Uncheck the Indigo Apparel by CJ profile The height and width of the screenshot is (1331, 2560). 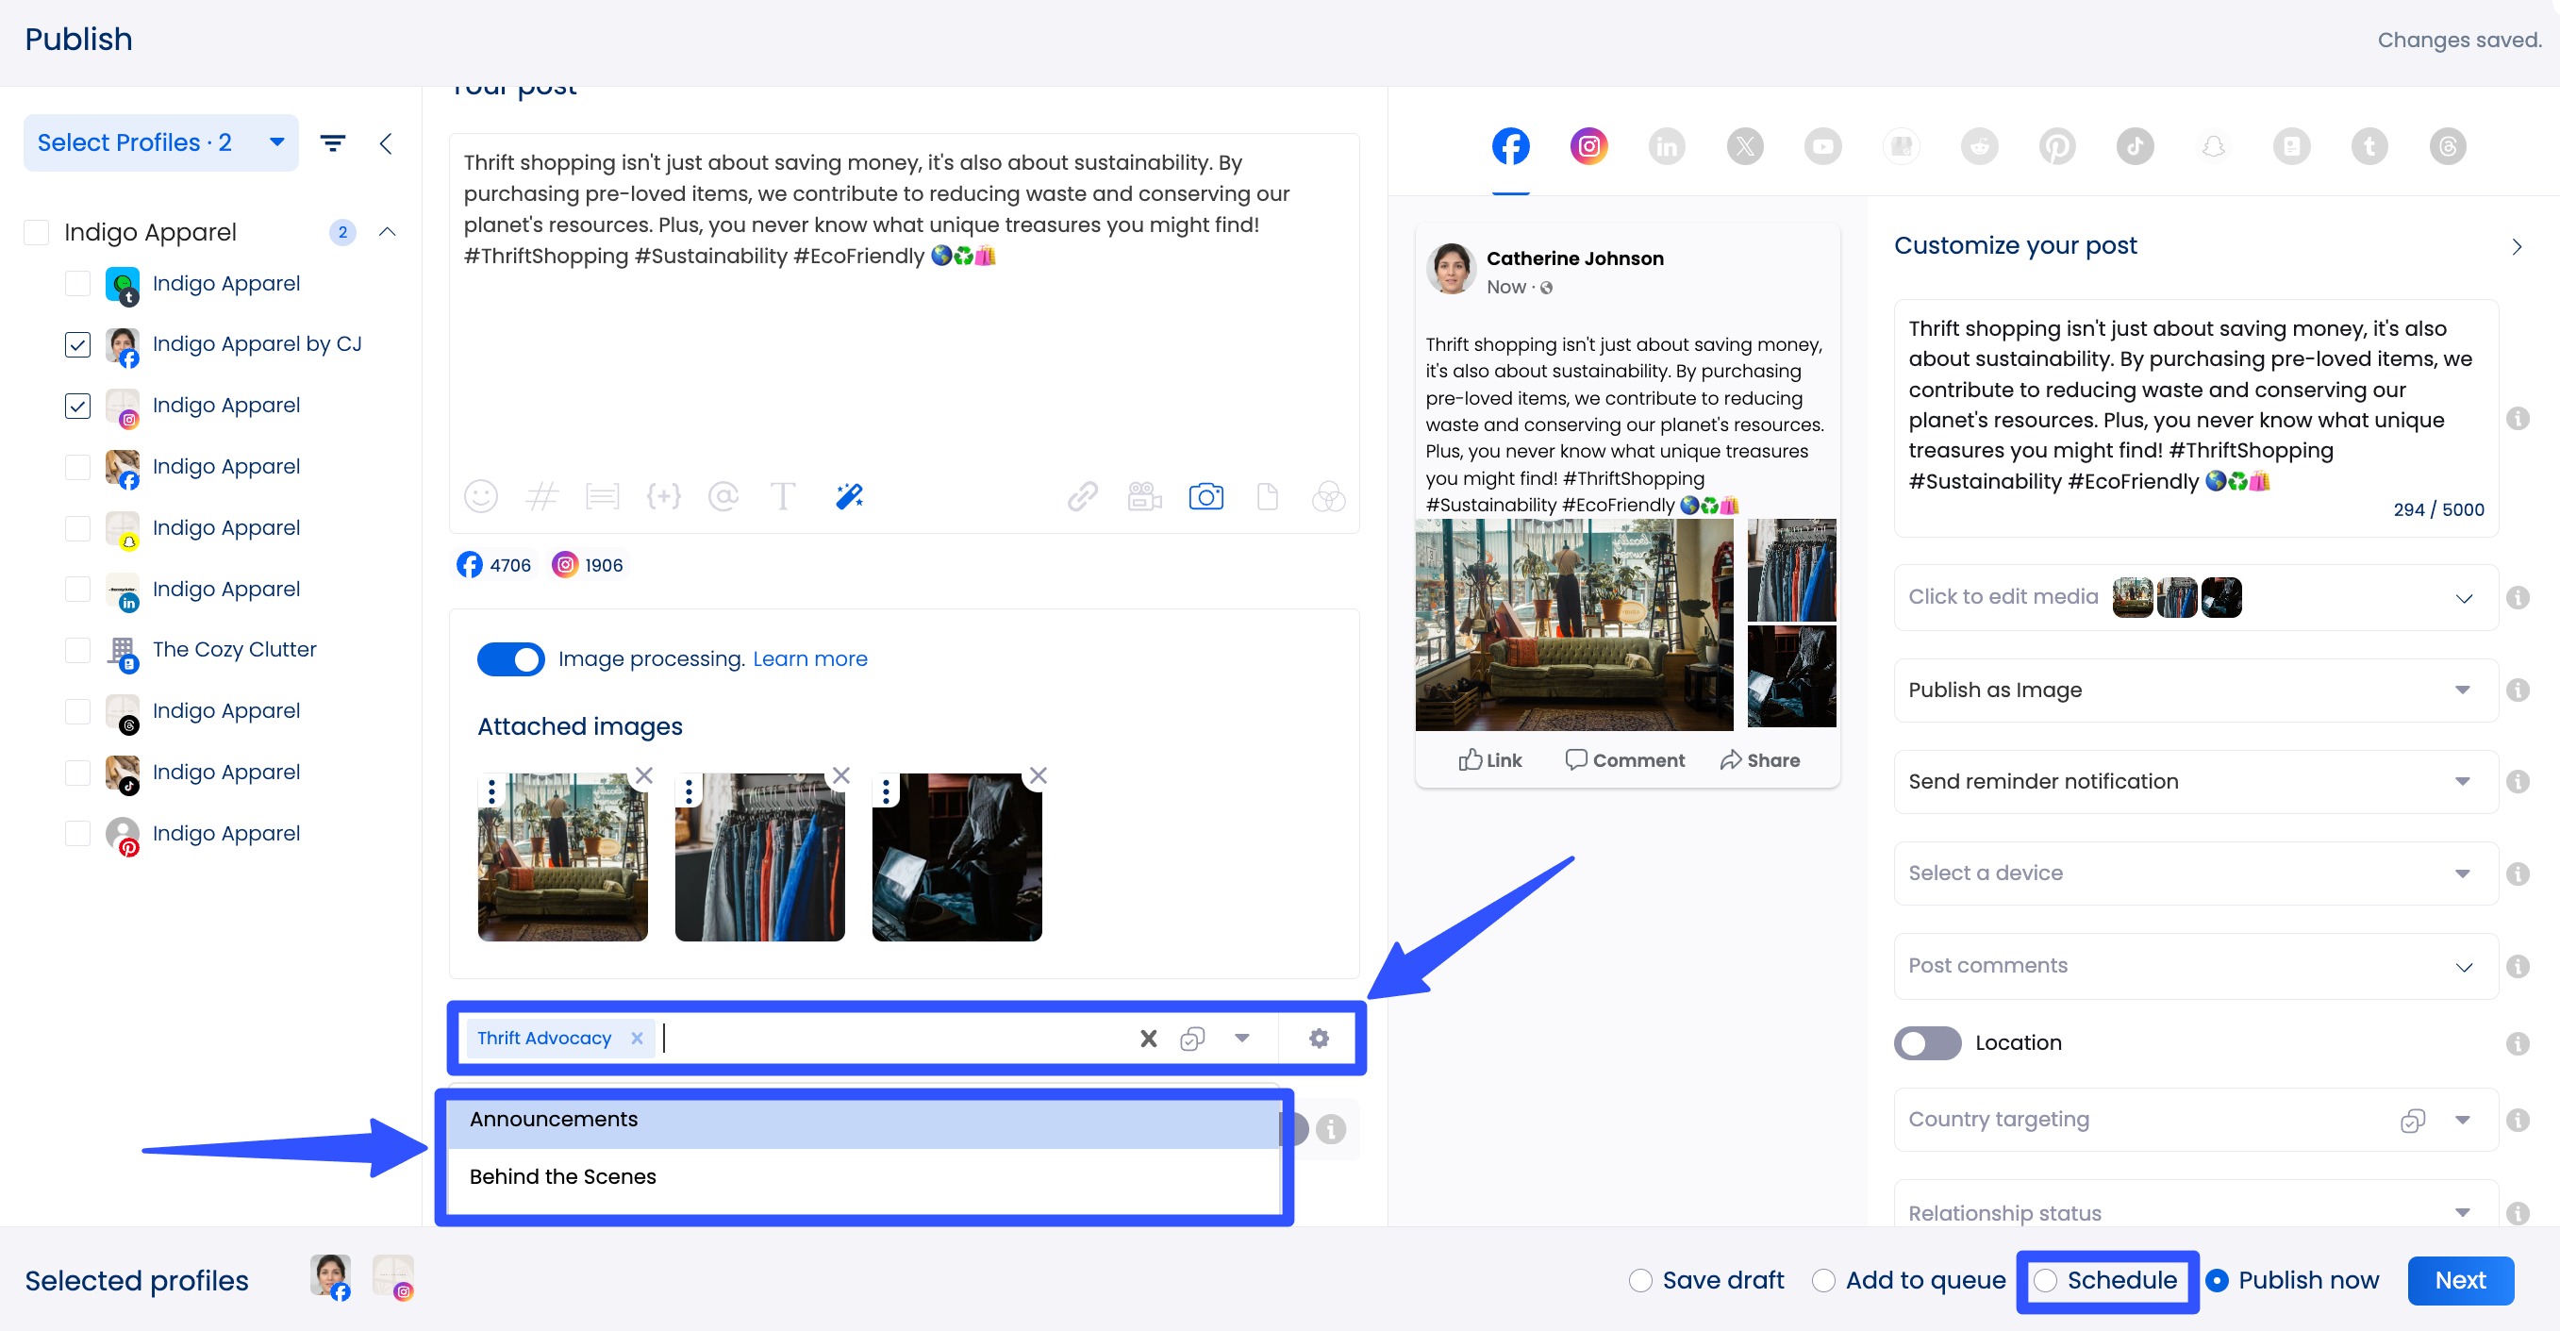[x=77, y=344]
